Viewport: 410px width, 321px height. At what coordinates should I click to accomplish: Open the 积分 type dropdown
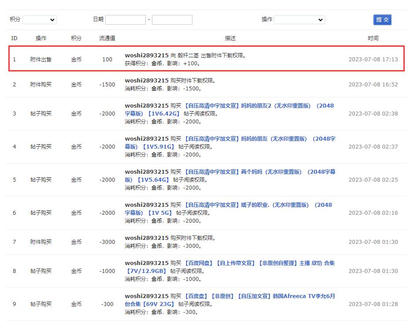click(x=40, y=20)
